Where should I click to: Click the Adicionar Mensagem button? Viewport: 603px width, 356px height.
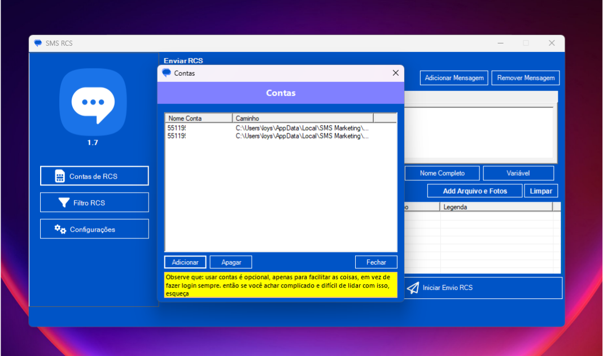(454, 78)
